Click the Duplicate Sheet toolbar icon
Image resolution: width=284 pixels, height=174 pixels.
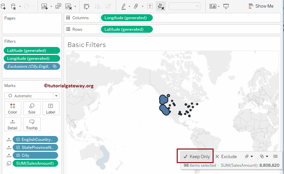click(x=58, y=6)
